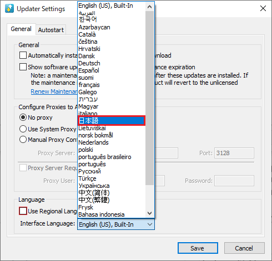Select 日本語 in the language list
This screenshot has width=272, height=261.
coord(112,121)
